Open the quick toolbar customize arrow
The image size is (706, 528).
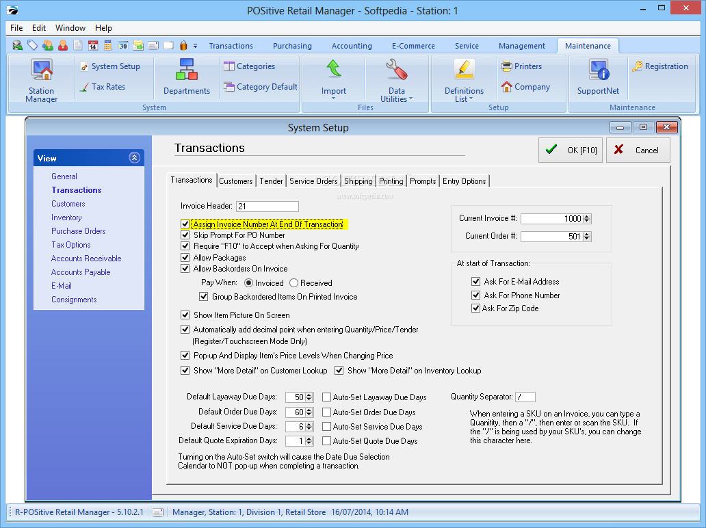196,46
